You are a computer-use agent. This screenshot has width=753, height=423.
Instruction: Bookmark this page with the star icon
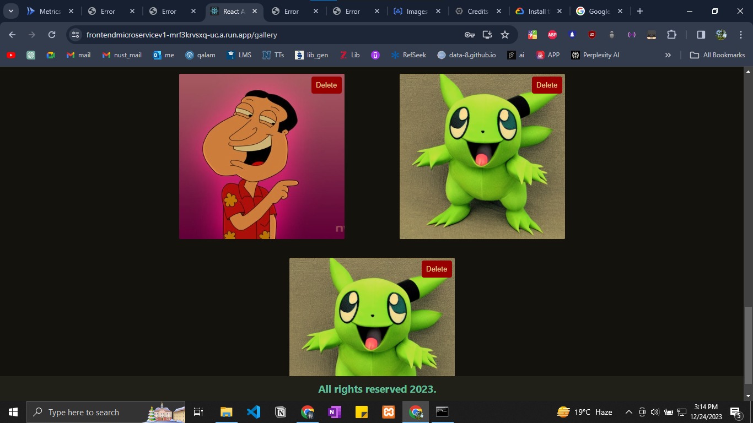point(505,35)
